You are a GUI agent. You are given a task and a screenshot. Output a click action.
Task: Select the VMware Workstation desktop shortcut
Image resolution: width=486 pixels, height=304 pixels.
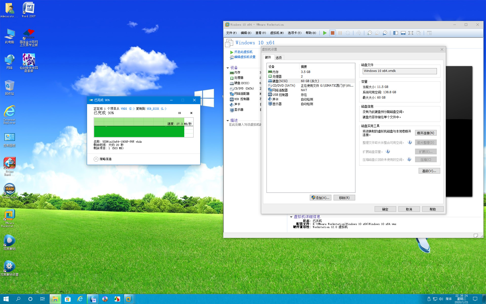10,218
